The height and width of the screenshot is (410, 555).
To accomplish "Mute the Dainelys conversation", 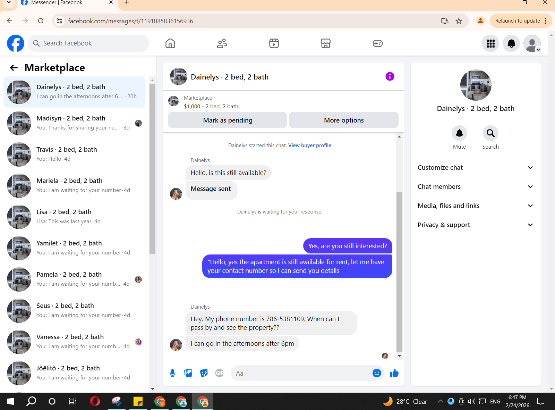I will coord(459,133).
